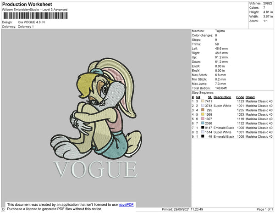Click 'Wilcom EmbroideryStudio – Level 3 Advanced' text
The height and width of the screenshot is (213, 275).
pyautogui.click(x=35, y=10)
